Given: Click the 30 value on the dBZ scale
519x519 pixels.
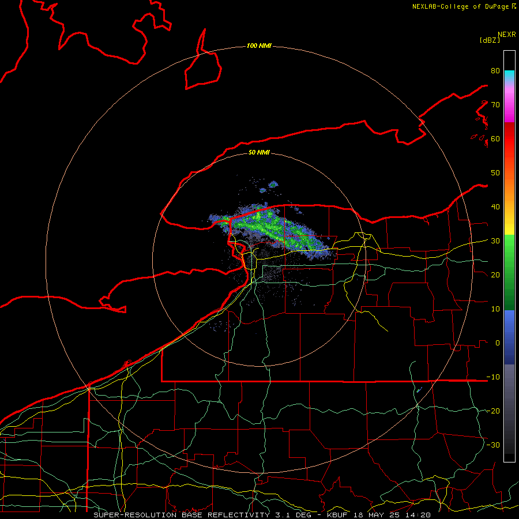Looking at the screenshot, I should point(495,241).
